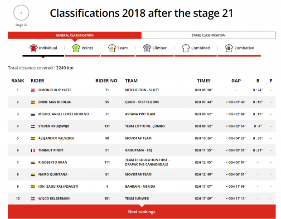Viewport: 281px width, 219px height.
Task: Open the Climber classification label
Action: [160, 48]
